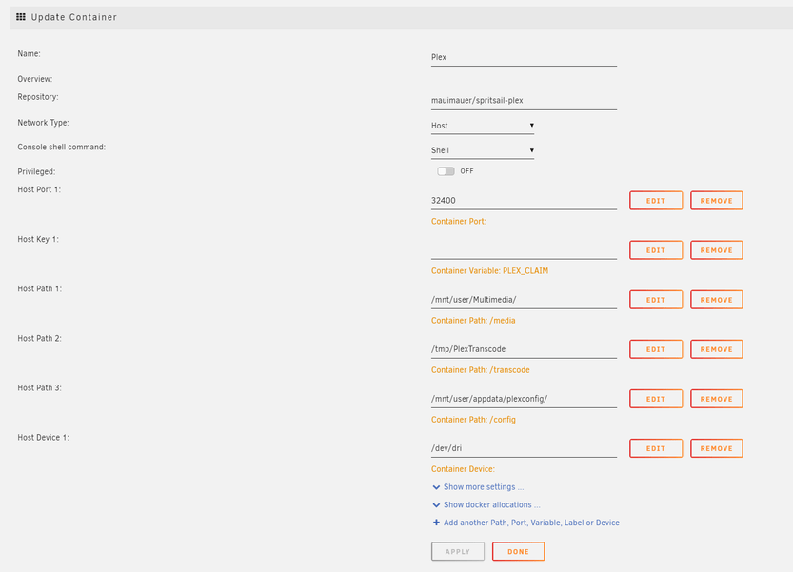
Task: Click Edit for Host Port 1
Action: tap(656, 201)
